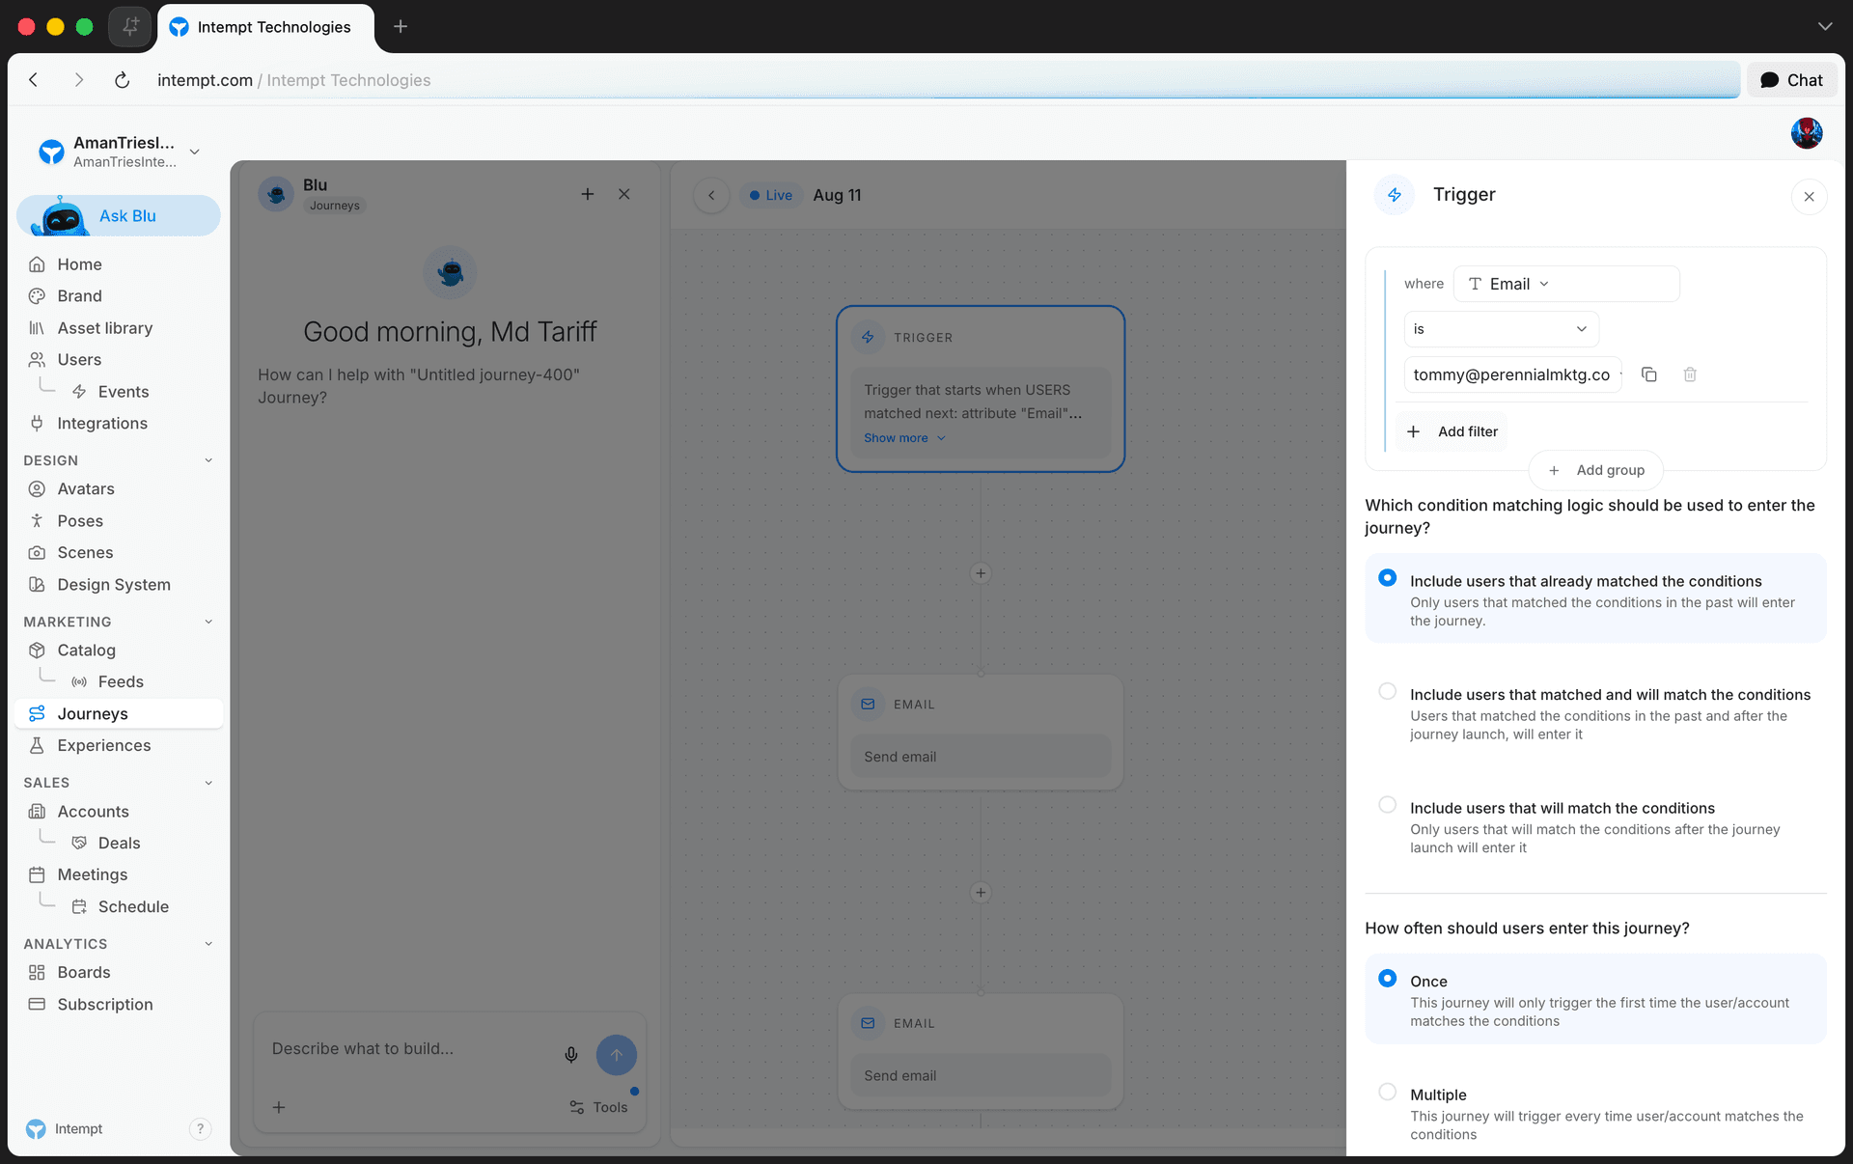Close the Trigger panel
This screenshot has width=1853, height=1164.
[1809, 197]
